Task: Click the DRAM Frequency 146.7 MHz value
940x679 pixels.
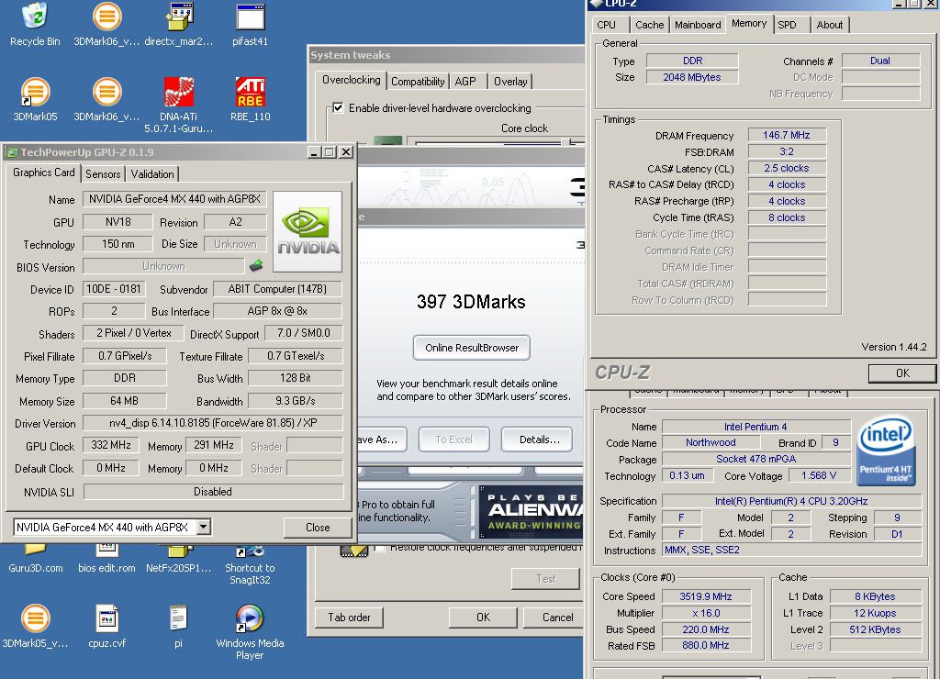Action: (787, 135)
